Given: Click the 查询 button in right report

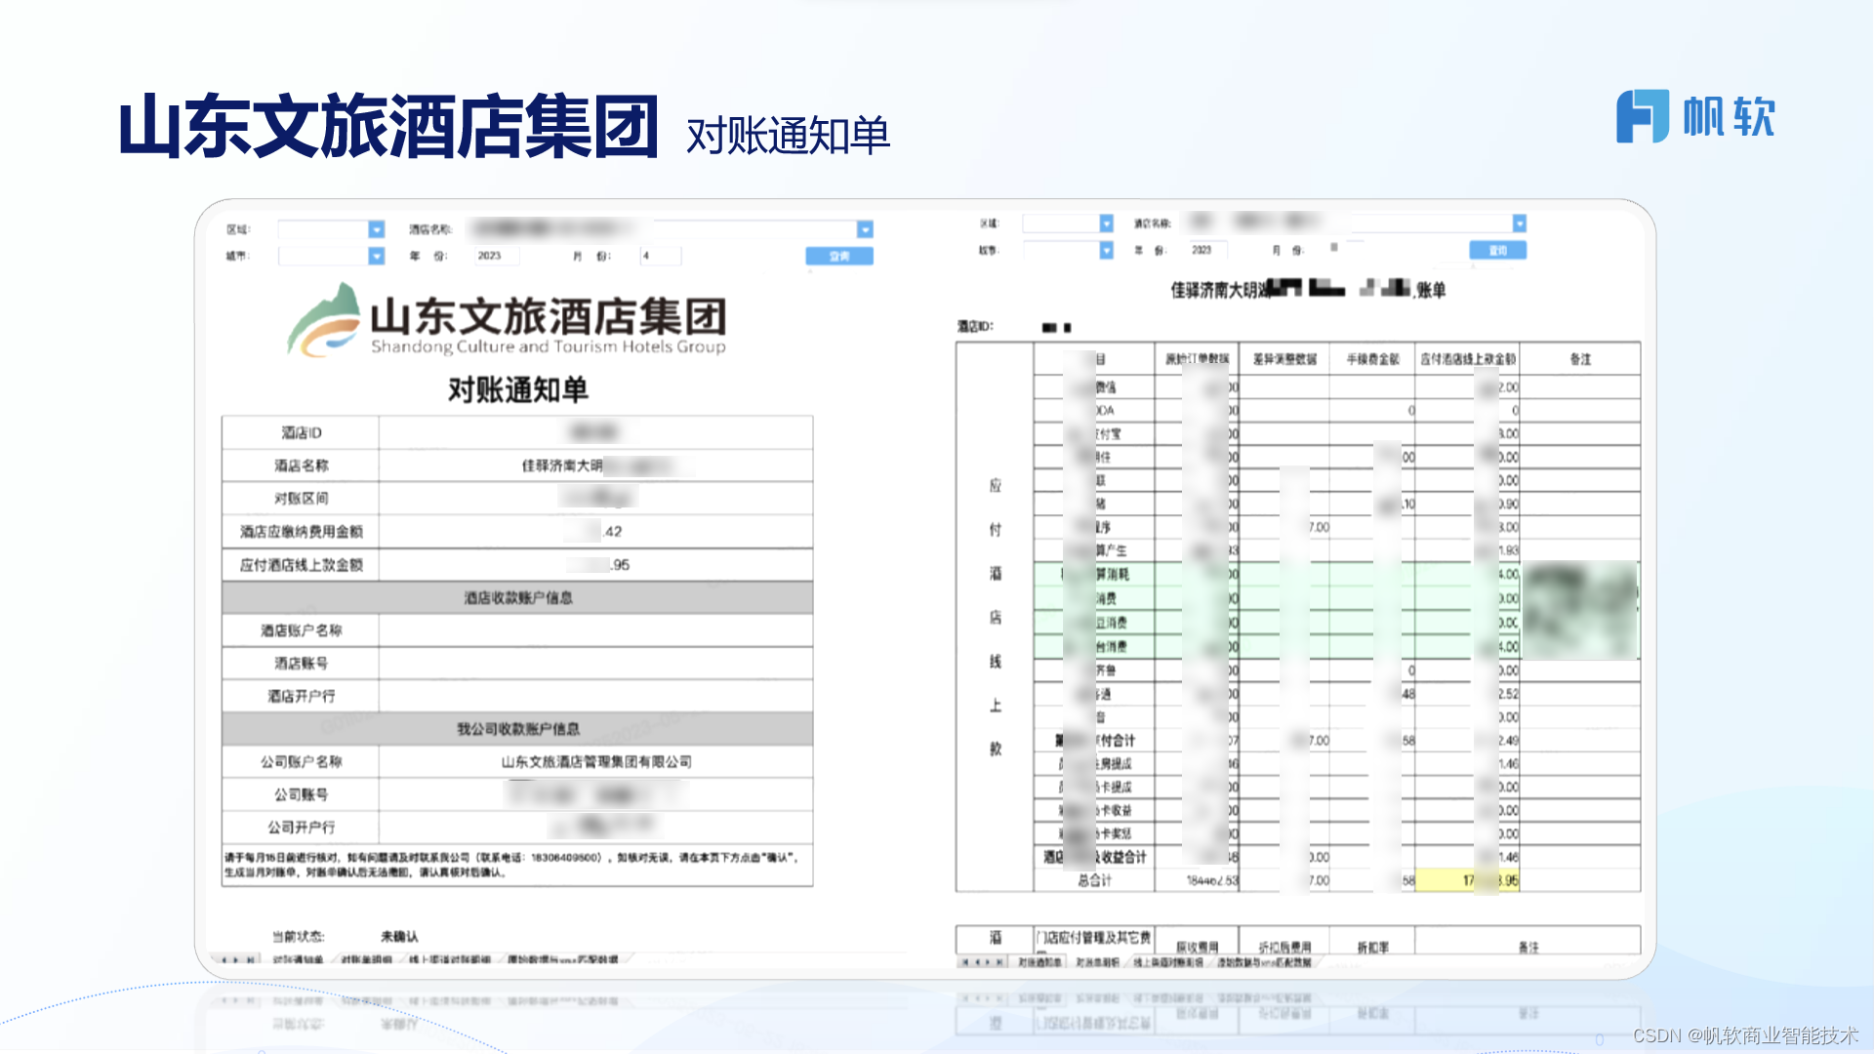Looking at the screenshot, I should [x=1497, y=251].
